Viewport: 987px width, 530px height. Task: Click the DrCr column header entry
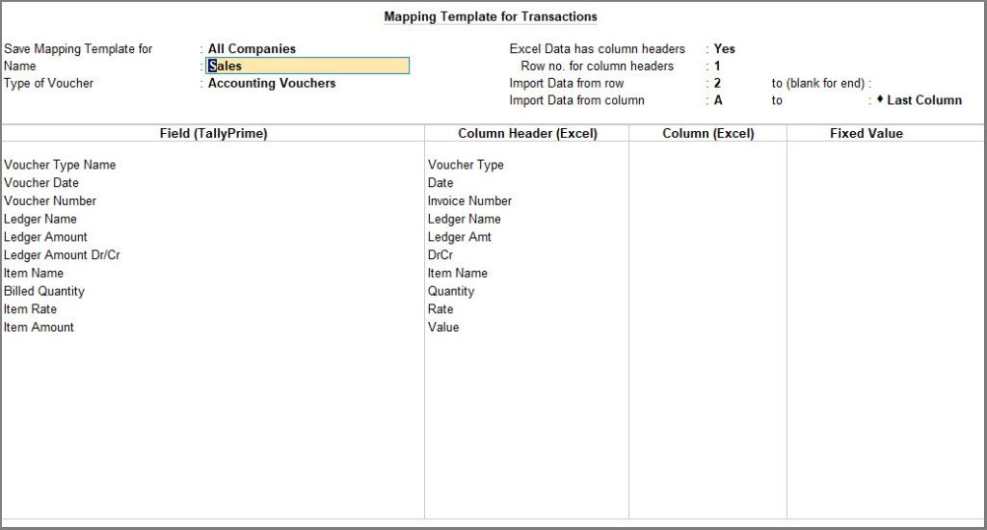(440, 255)
